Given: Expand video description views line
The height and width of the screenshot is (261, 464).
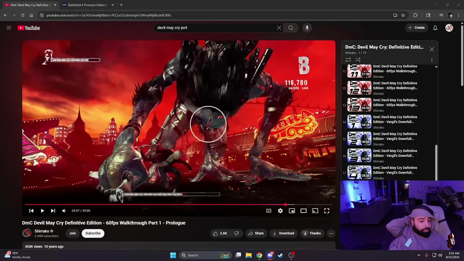Looking at the screenshot, I should 44,246.
